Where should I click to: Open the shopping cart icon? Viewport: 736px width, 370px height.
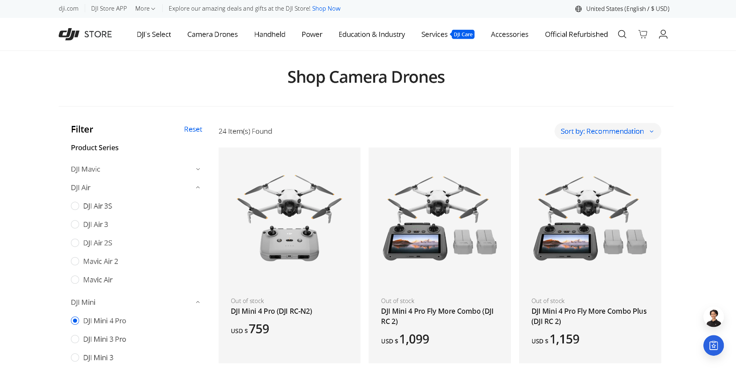click(643, 34)
